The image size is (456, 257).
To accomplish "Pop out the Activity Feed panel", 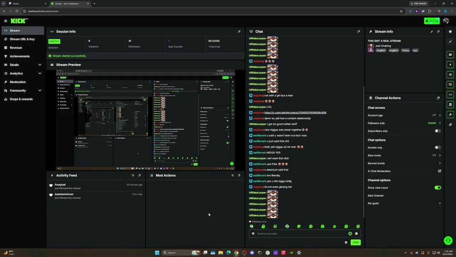I will (x=140, y=175).
